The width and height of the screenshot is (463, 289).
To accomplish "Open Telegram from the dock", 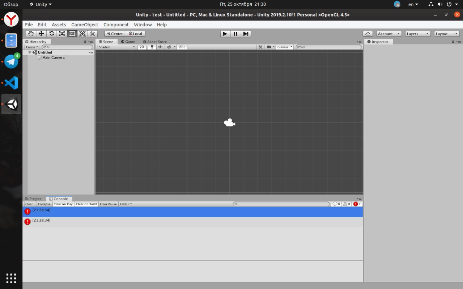I will click(11, 61).
